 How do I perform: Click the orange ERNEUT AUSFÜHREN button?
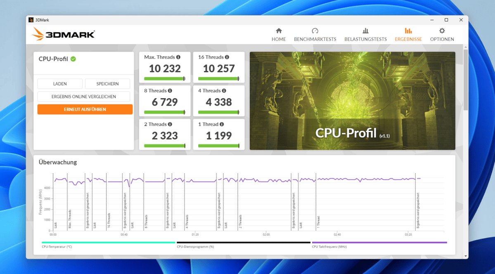point(85,109)
